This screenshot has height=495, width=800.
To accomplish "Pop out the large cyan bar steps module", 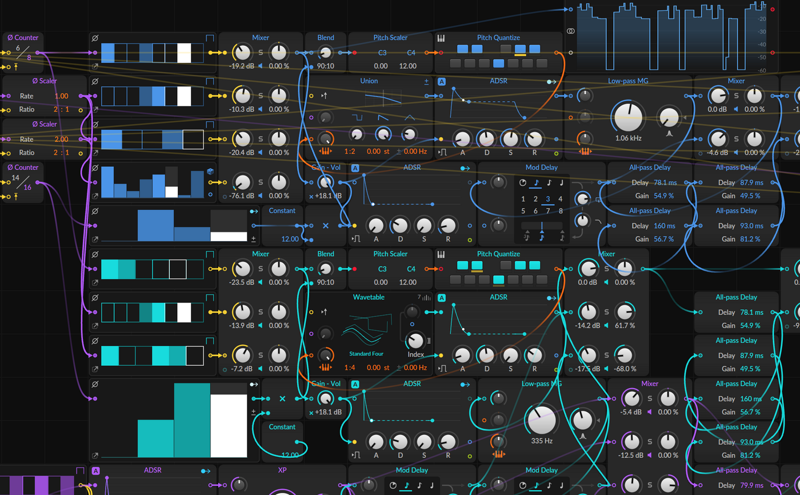I will [x=95, y=456].
